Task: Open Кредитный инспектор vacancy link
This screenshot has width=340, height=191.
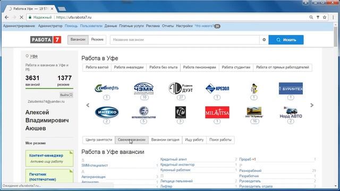Action: click(x=177, y=165)
